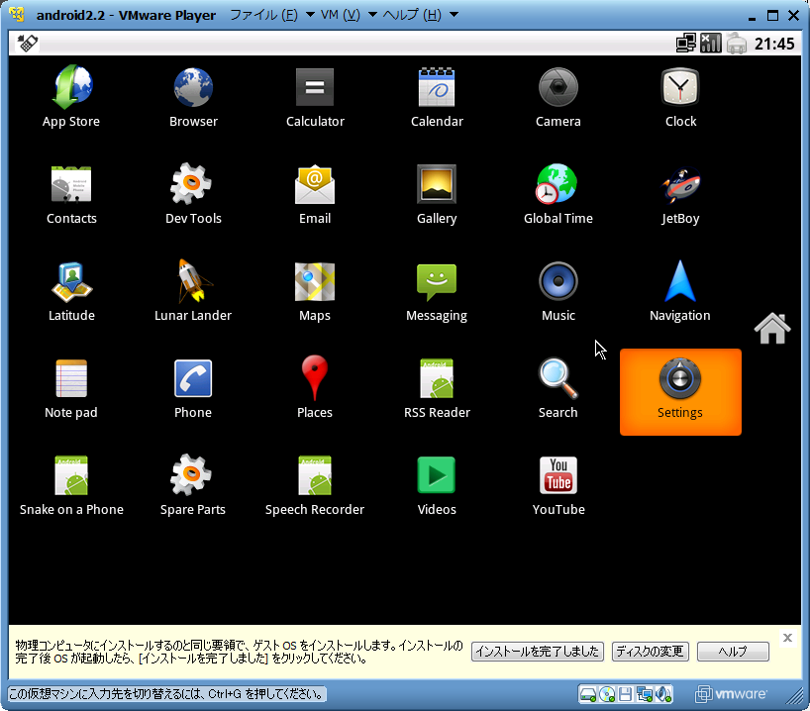The width and height of the screenshot is (810, 711).
Task: Open the Note pad app
Action: (x=71, y=388)
